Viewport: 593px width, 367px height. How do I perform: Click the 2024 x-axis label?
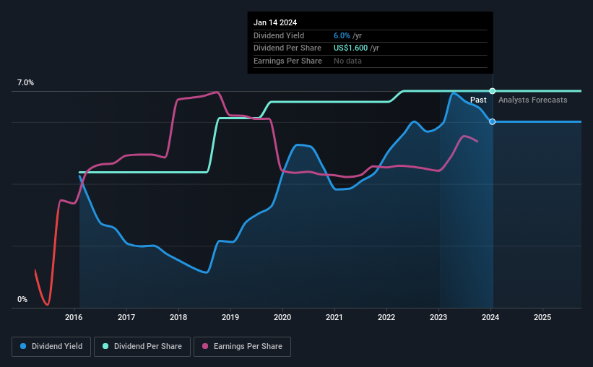click(x=490, y=317)
